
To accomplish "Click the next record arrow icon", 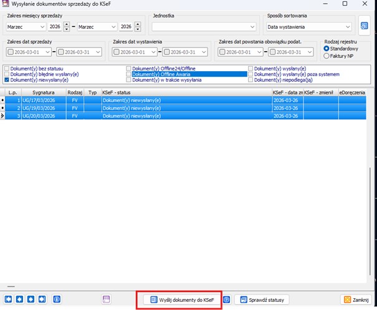I will pos(31,299).
